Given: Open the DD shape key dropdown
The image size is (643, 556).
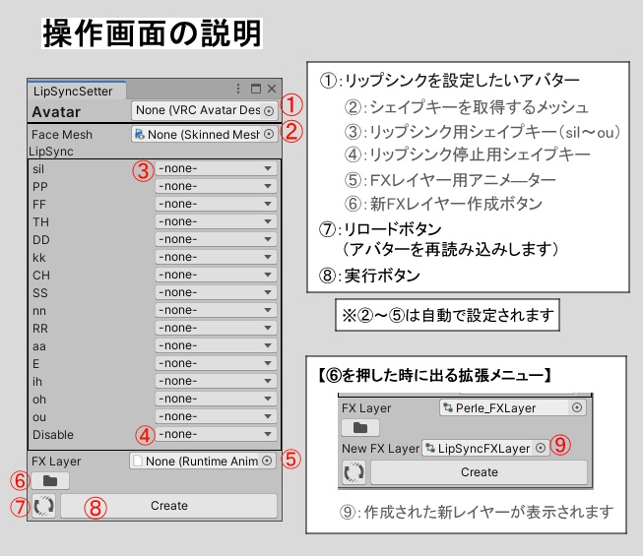Looking at the screenshot, I should pos(216,239).
